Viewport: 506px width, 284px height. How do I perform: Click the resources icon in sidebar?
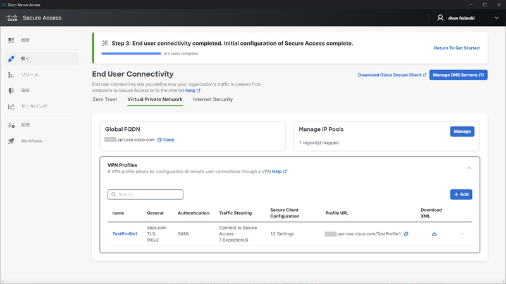(11, 75)
